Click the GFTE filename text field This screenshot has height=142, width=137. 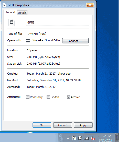[x=58, y=23]
